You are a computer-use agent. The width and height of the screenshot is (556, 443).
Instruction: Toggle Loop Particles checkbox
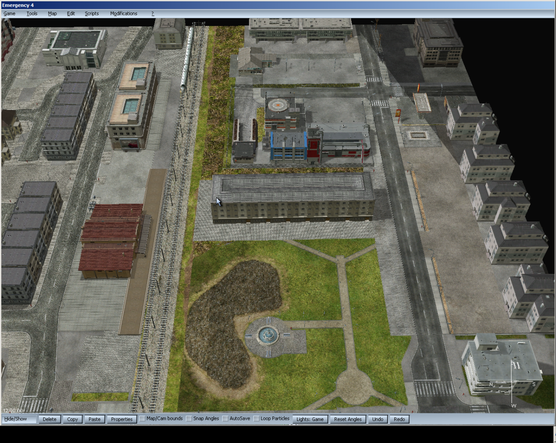click(256, 418)
